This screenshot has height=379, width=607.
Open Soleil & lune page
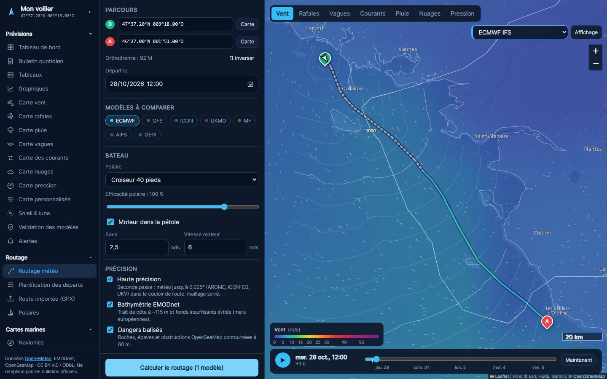49,213
